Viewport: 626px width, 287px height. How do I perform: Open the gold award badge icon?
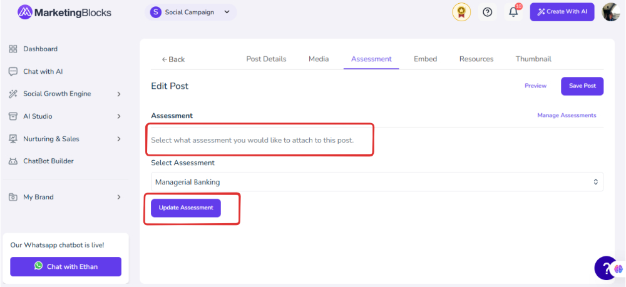[461, 12]
